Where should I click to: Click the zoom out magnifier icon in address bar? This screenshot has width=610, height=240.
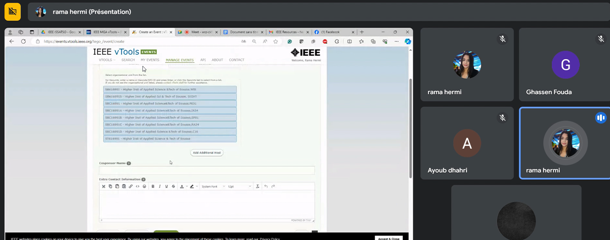pyautogui.click(x=254, y=41)
